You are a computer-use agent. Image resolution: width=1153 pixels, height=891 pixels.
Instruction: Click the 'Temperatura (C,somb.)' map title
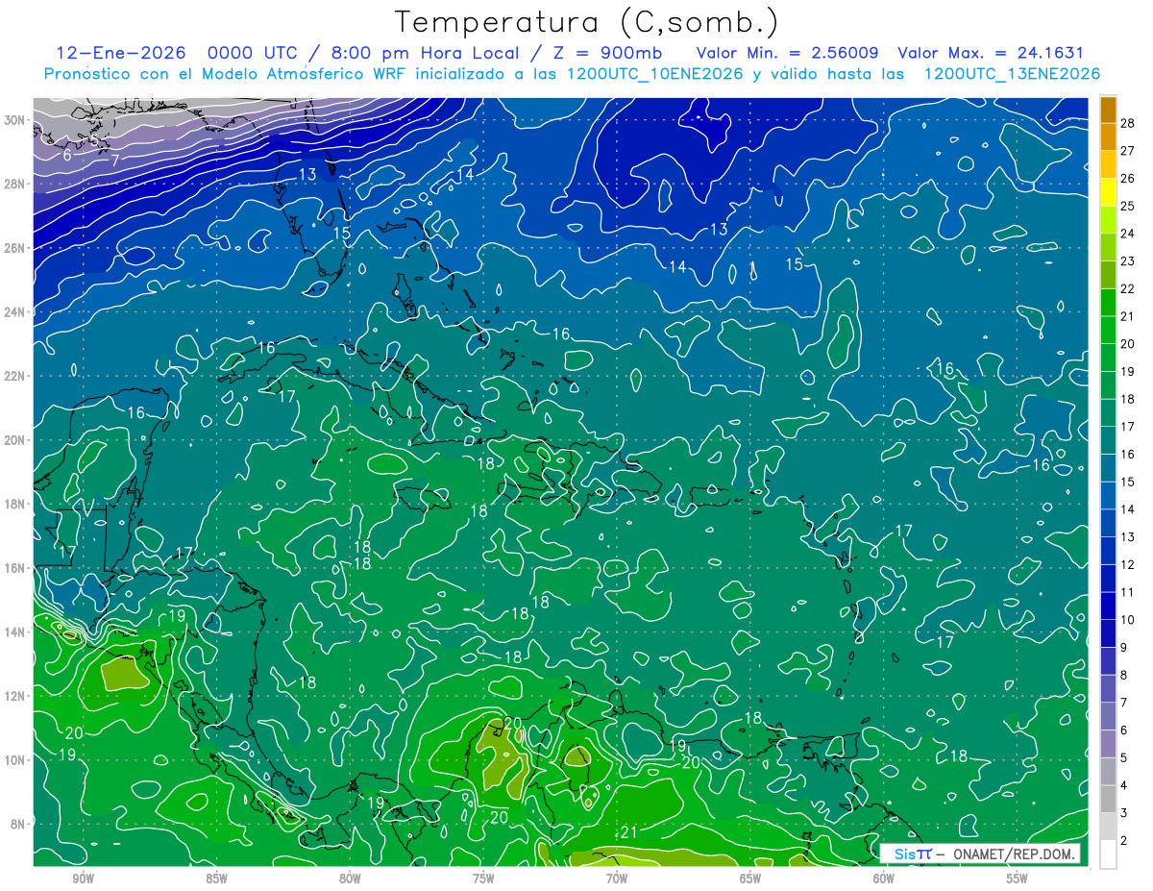click(587, 22)
